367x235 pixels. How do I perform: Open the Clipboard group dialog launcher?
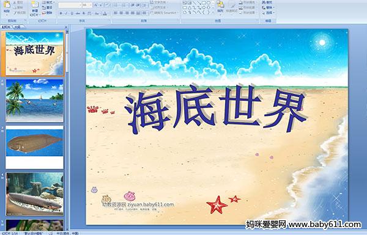25,21
